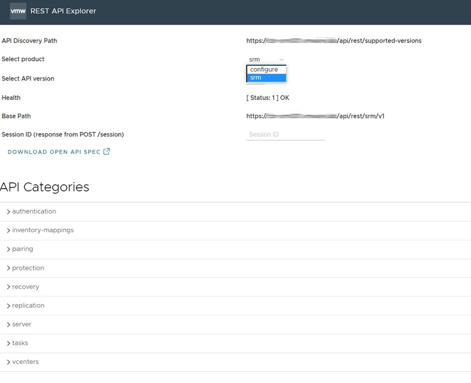Click the Status: 1 OK health text
This screenshot has height=383, width=471.
pos(268,98)
